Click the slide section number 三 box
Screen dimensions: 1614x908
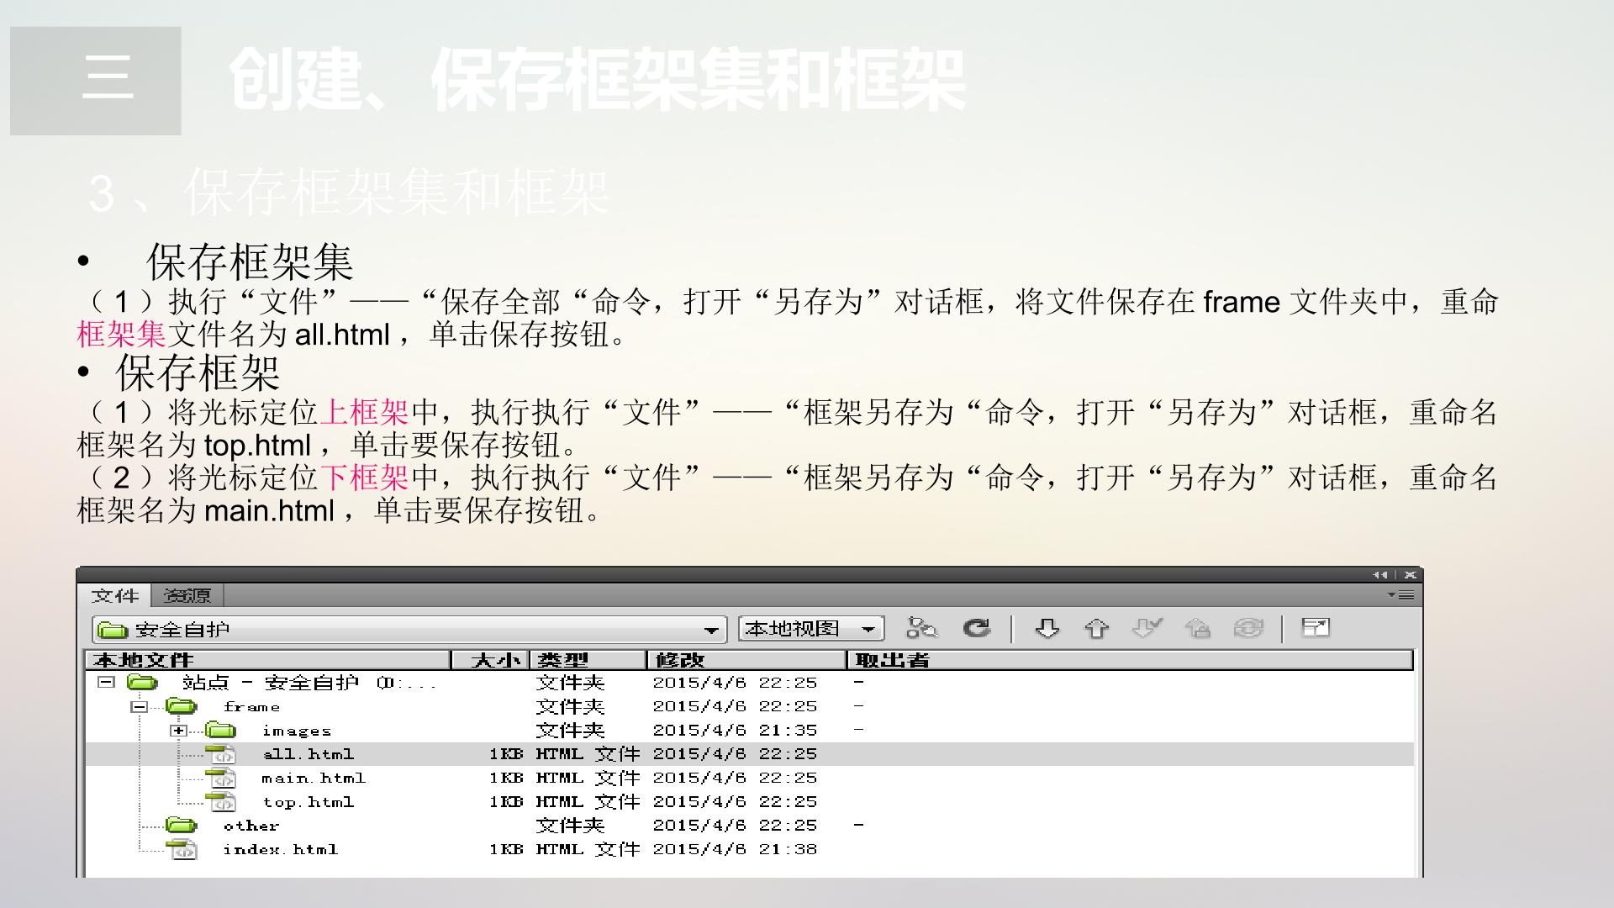[96, 81]
